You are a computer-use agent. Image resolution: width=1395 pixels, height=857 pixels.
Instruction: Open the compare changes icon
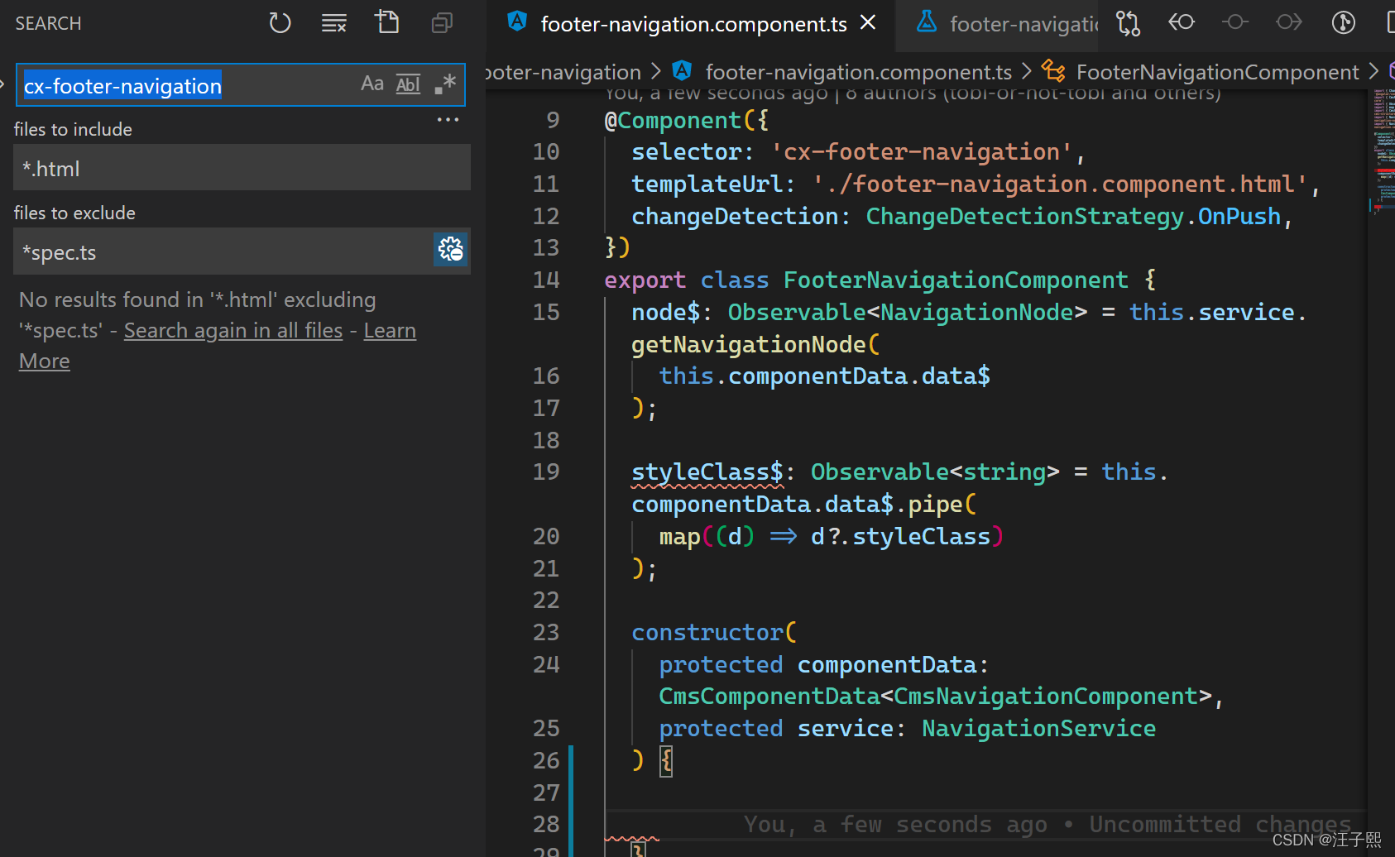point(1128,23)
